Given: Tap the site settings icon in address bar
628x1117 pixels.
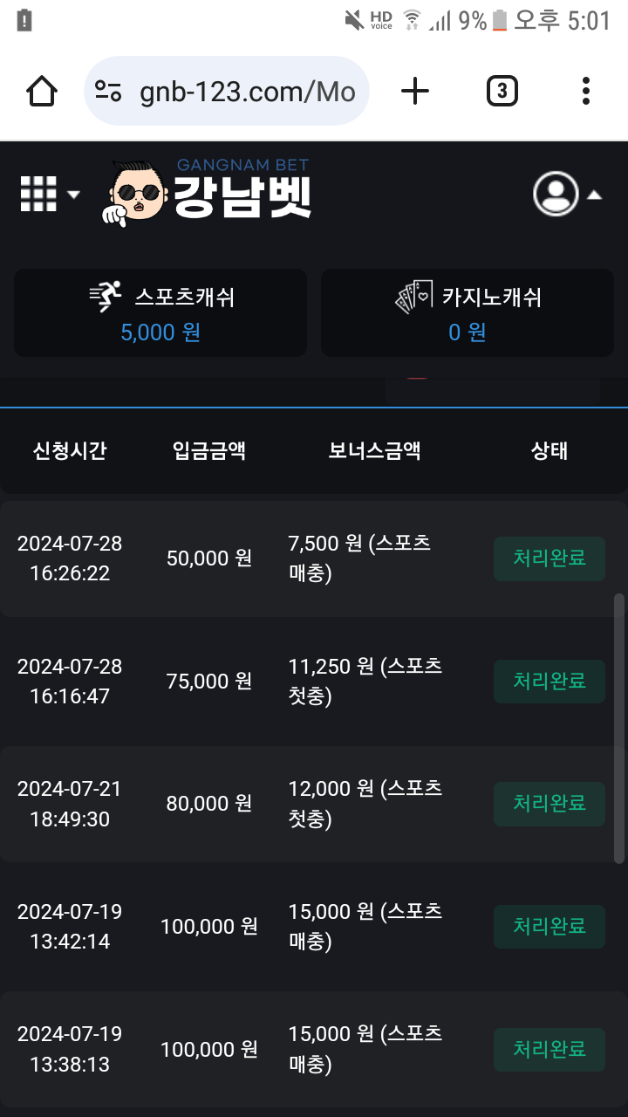Looking at the screenshot, I should 109,91.
